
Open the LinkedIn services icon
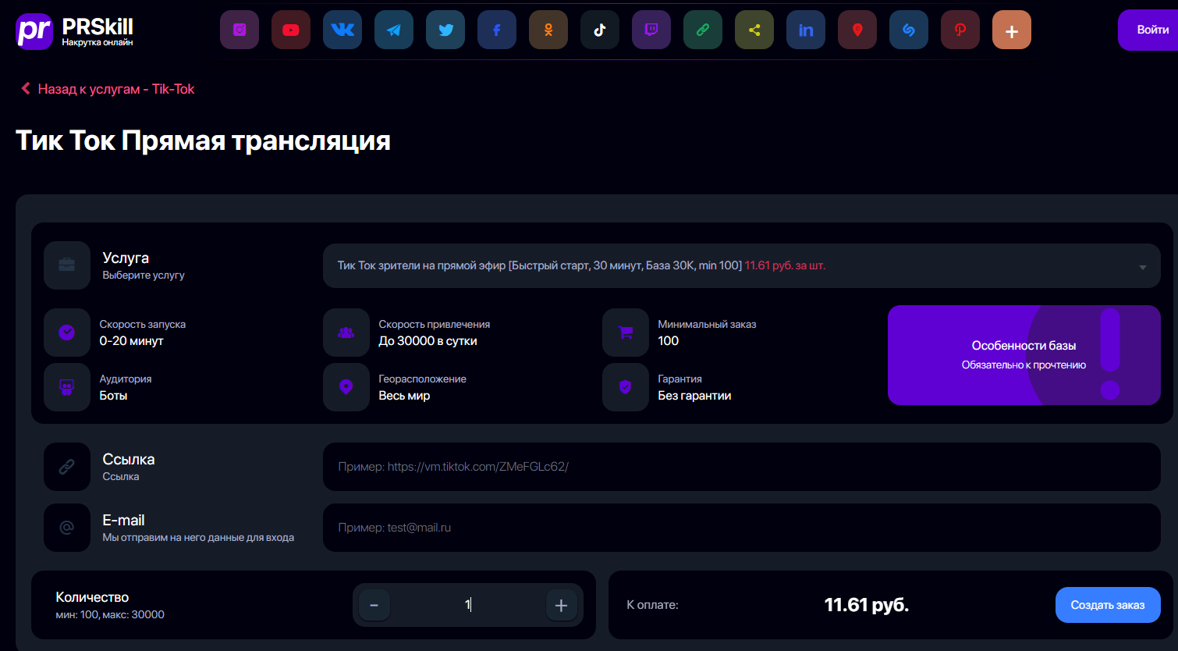coord(806,30)
